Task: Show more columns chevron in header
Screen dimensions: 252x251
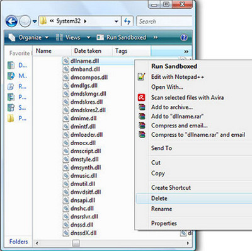Action: [186, 52]
